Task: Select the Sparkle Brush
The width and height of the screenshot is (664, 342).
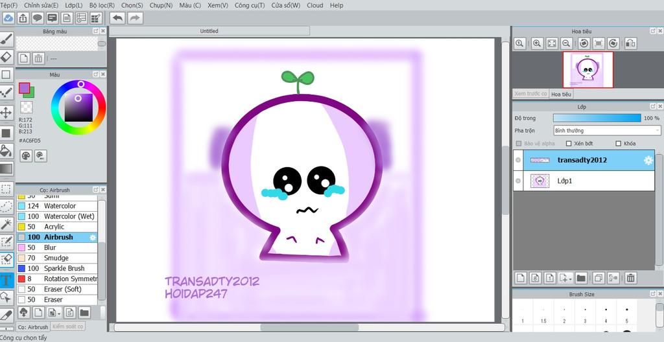Action: (x=57, y=268)
